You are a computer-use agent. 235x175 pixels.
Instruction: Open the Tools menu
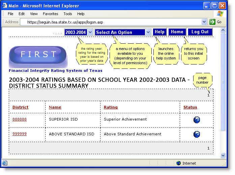point(68,14)
